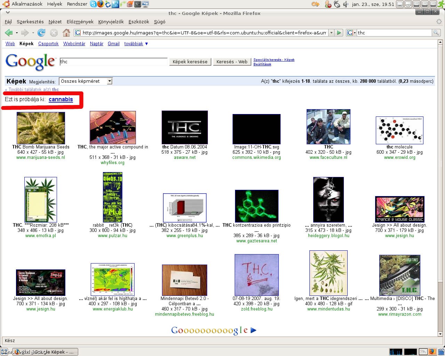445x356 pixels.
Task: Open the thc Datum 08.06.2004 thumbnail
Action: tap(185, 127)
